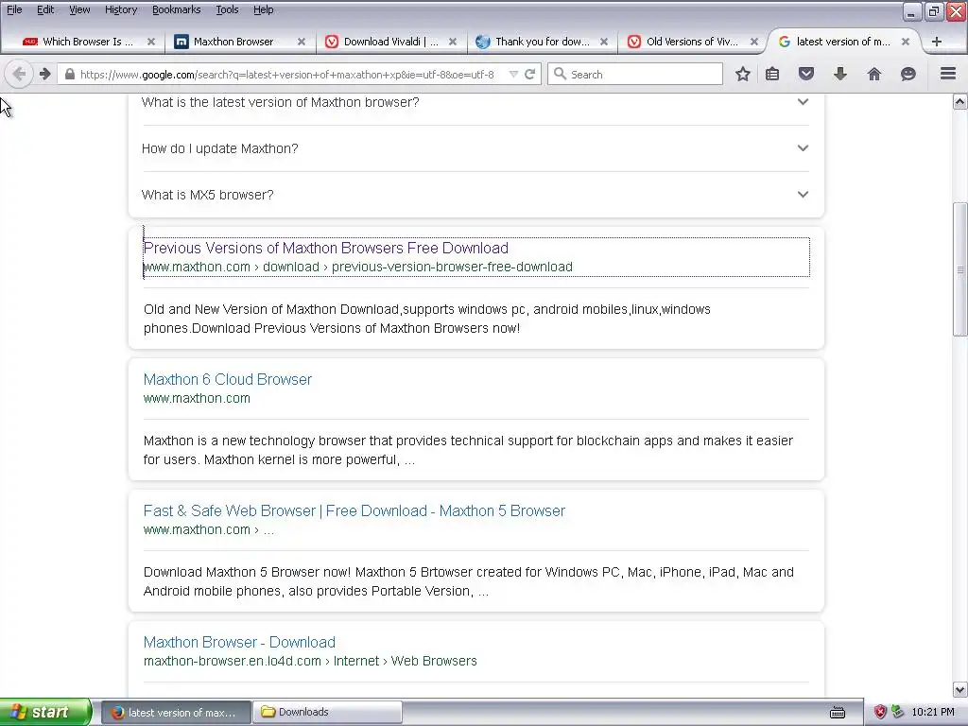
Task: Open the File menu
Action: click(x=14, y=9)
